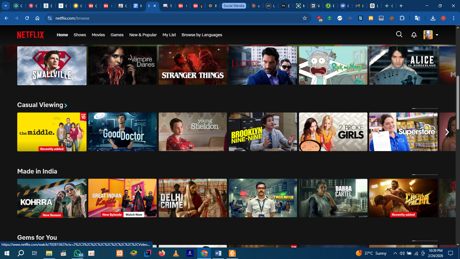
Task: Open the Brooklyn Nine-Nine thumbnail
Action: (x=263, y=132)
